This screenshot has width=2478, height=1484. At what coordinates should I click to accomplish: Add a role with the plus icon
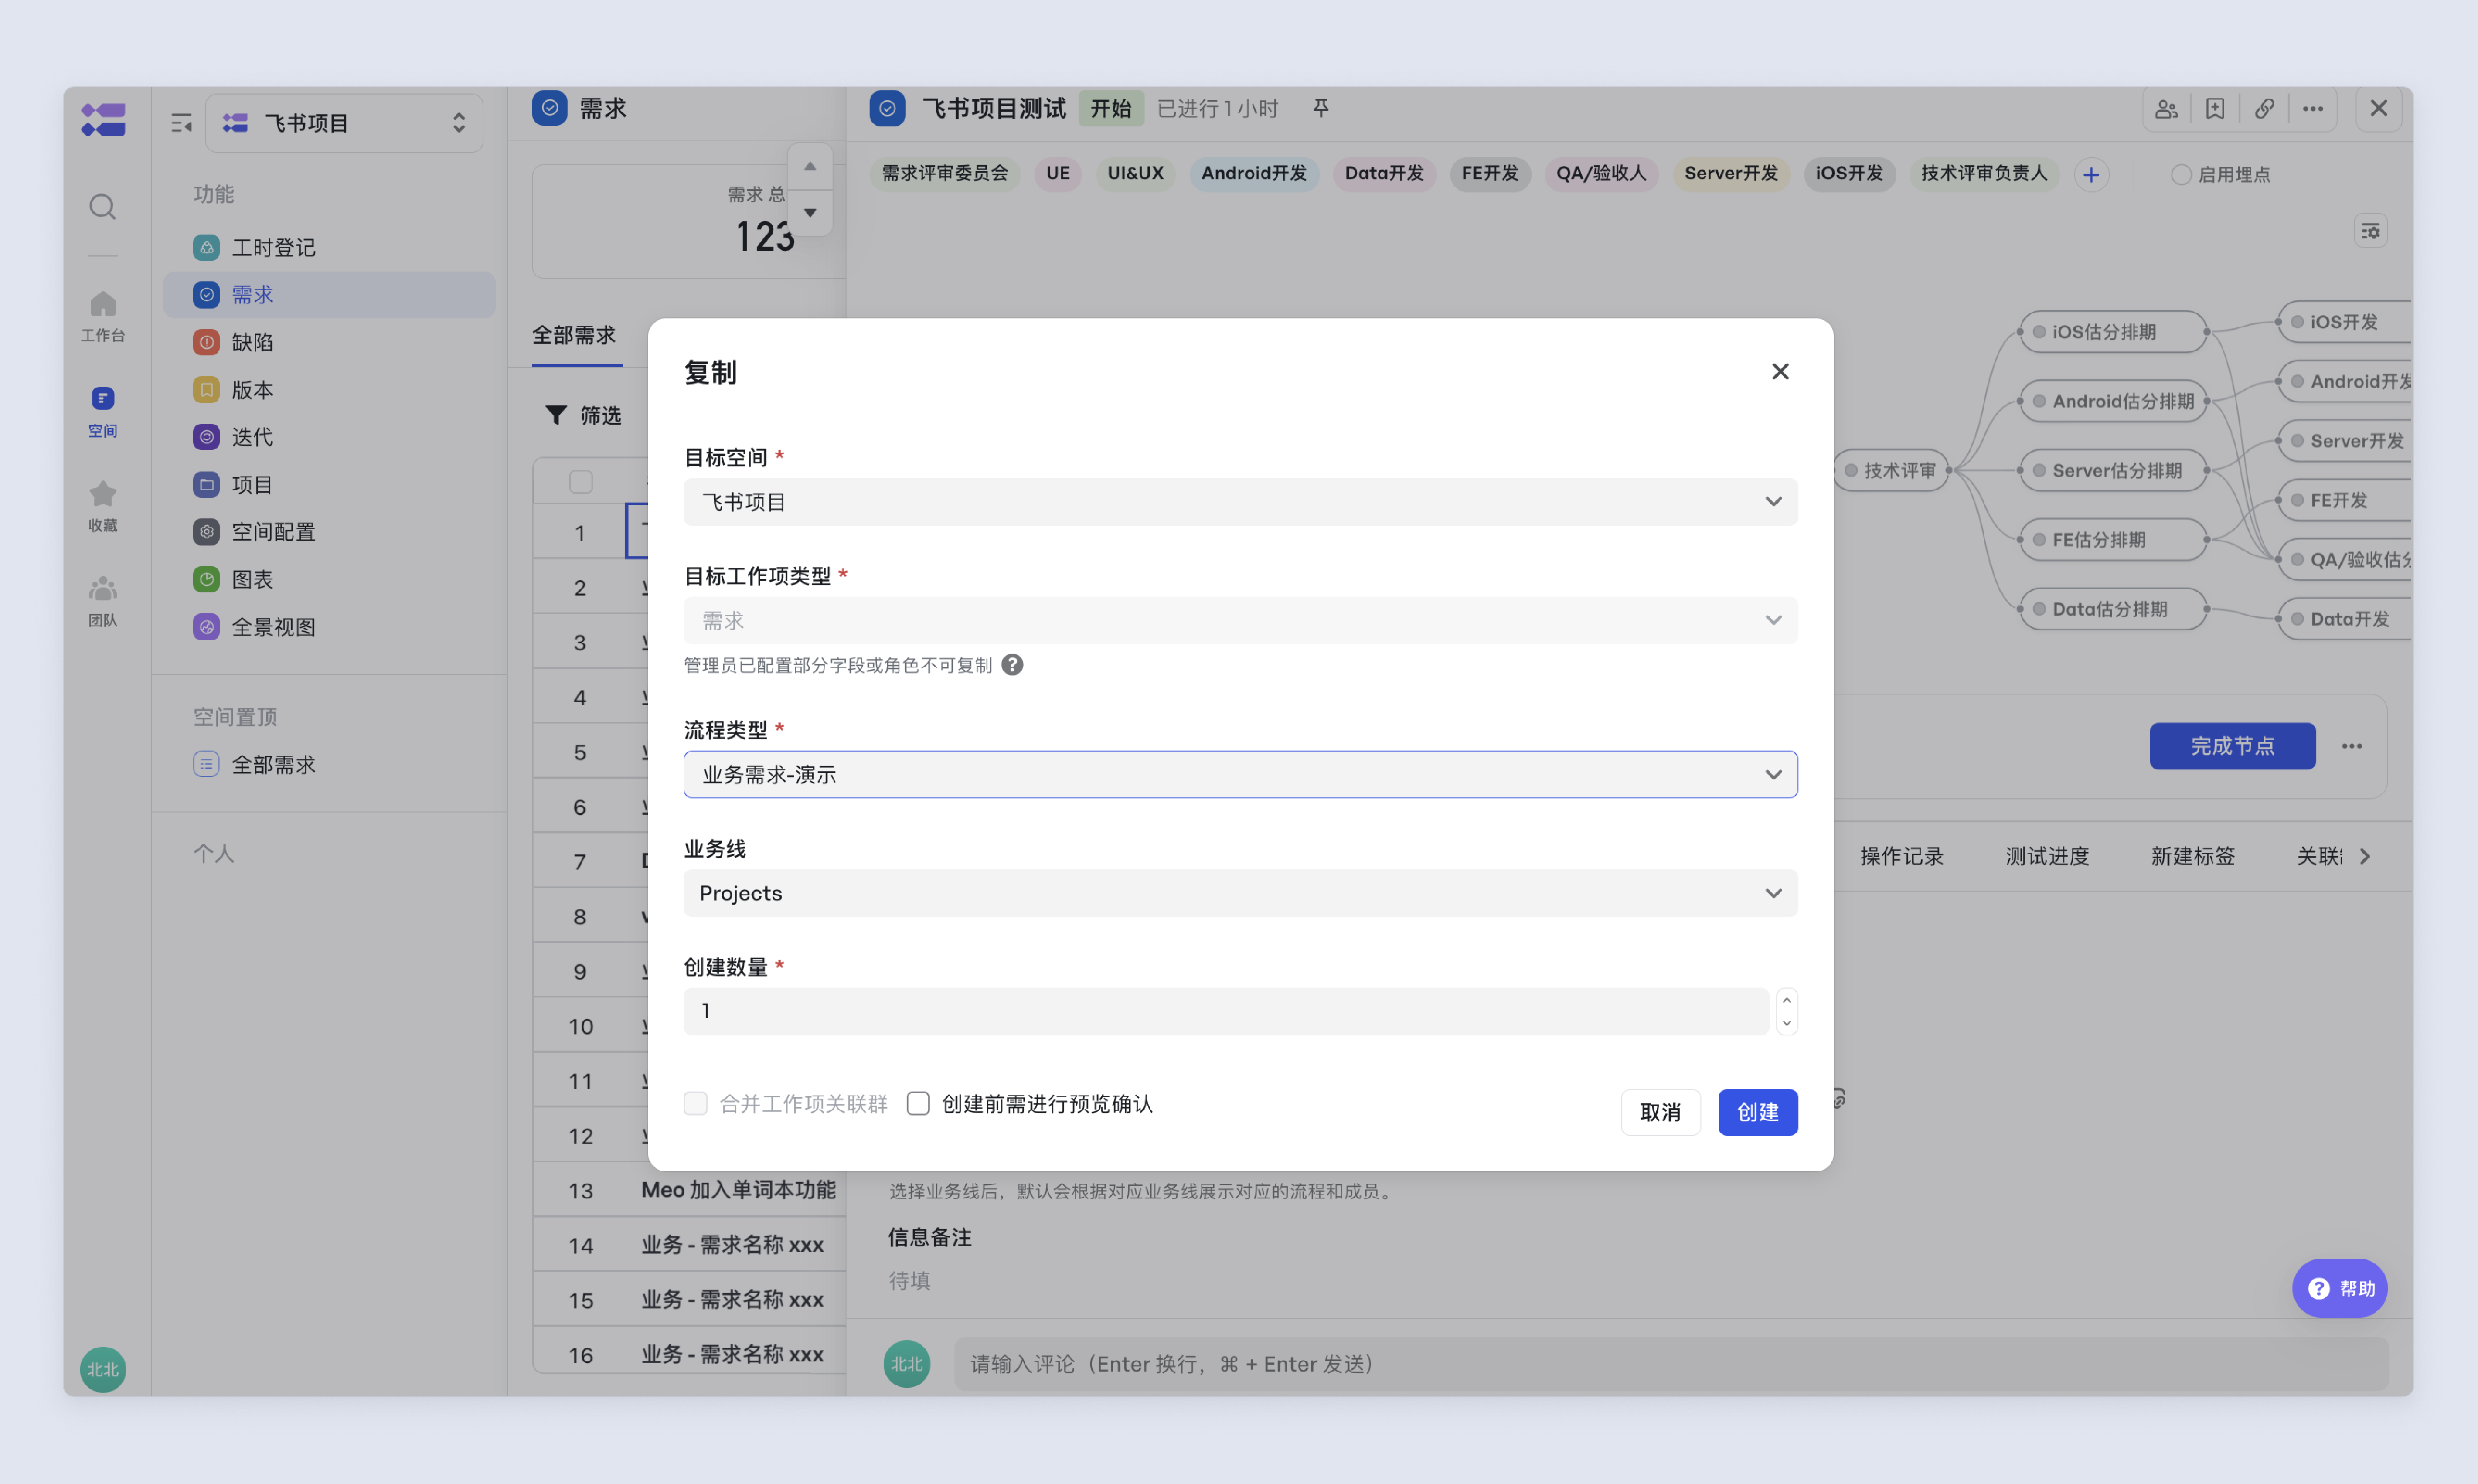tap(2091, 175)
